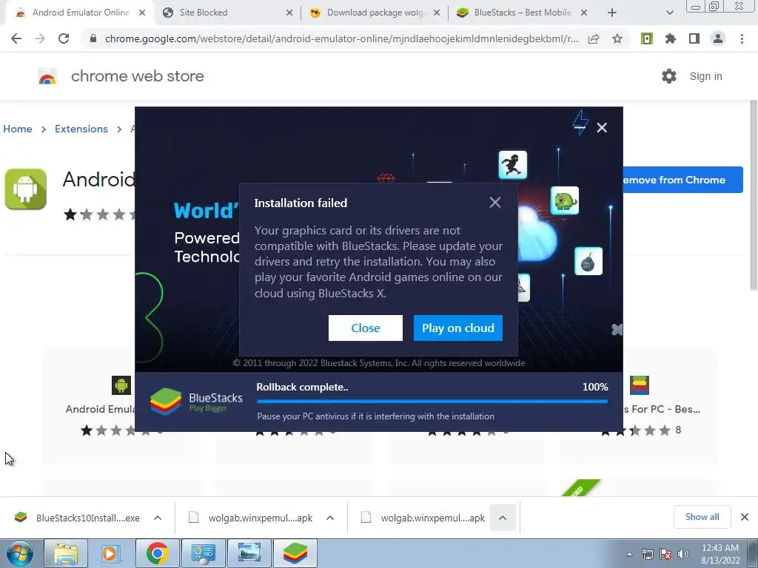Open Chrome's three-dot menu
Viewport: 758px width, 568px height.
point(742,38)
